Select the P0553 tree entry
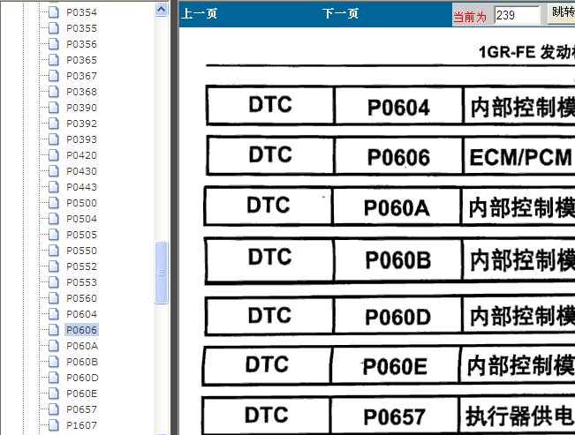This screenshot has height=435, width=575. tap(81, 282)
